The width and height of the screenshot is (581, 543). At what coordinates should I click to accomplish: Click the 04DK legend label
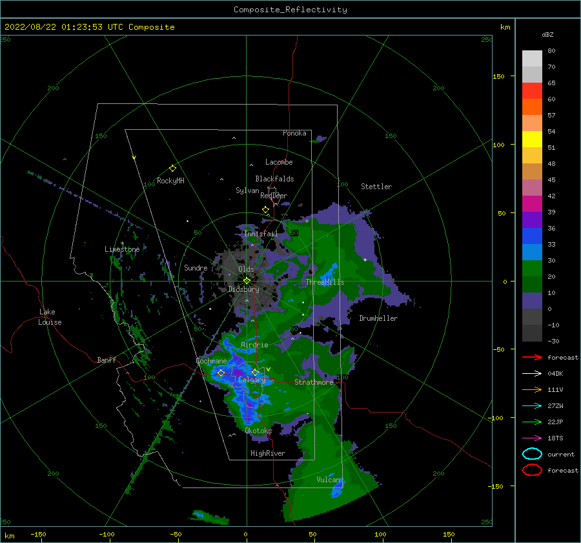(555, 373)
